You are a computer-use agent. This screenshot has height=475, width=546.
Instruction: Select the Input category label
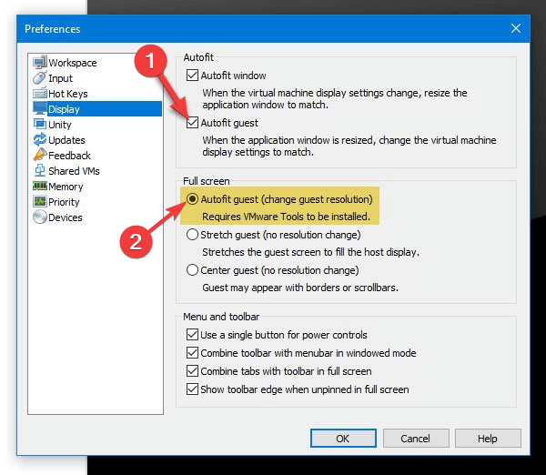pyautogui.click(x=61, y=78)
